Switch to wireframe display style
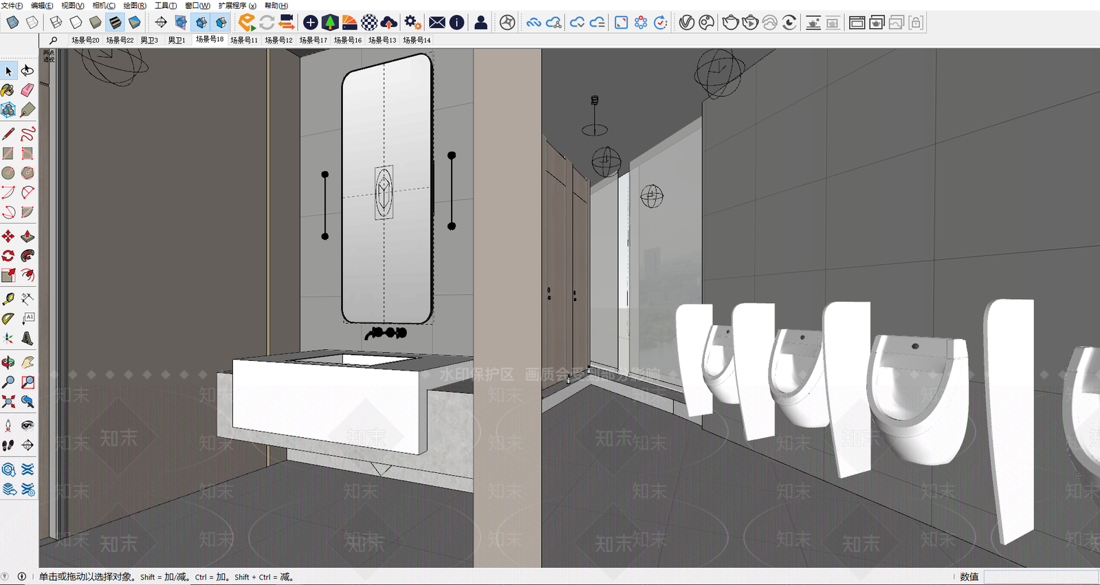This screenshot has width=1100, height=585. point(56,23)
